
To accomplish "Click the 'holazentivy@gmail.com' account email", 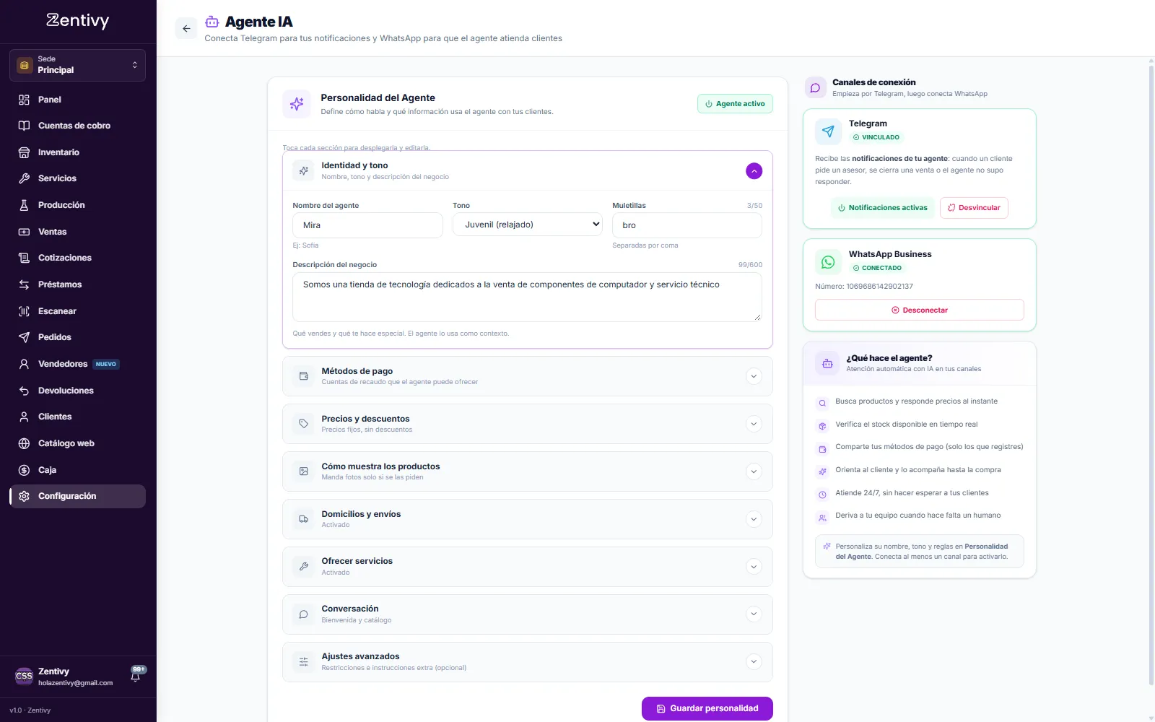I will pyautogui.click(x=76, y=683).
